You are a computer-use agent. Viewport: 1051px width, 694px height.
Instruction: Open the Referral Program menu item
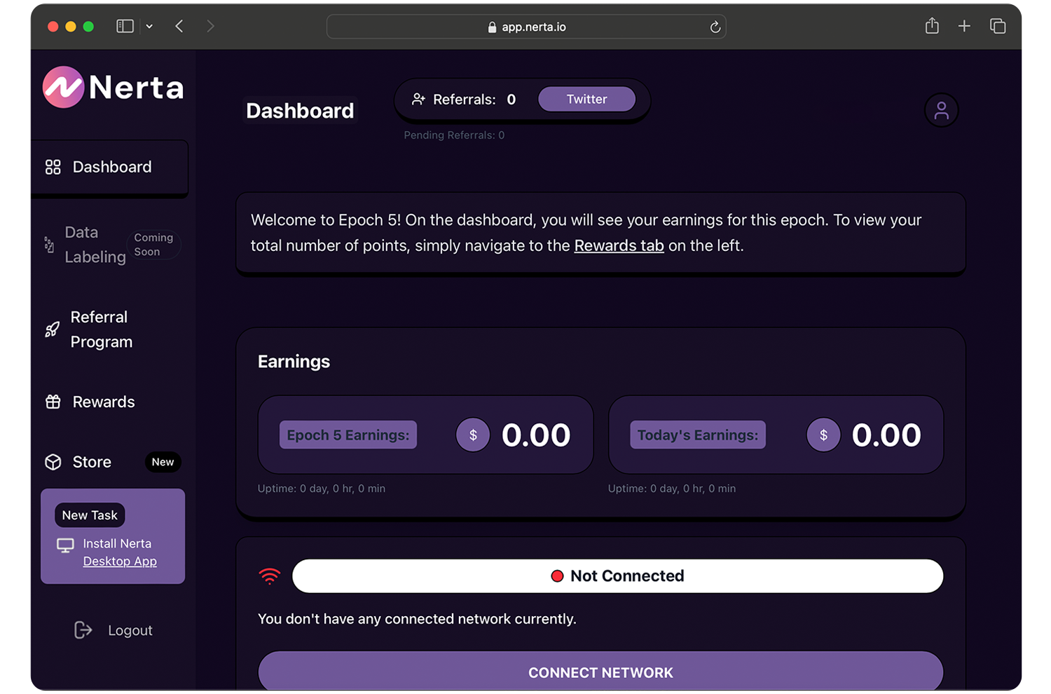[101, 329]
